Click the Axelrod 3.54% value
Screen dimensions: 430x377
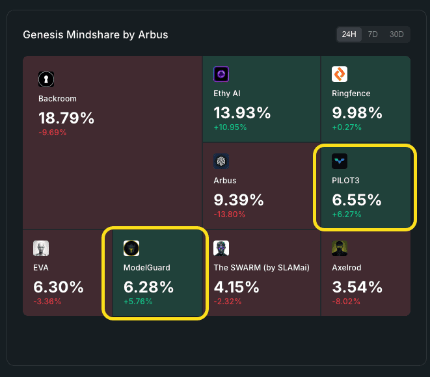(x=357, y=287)
